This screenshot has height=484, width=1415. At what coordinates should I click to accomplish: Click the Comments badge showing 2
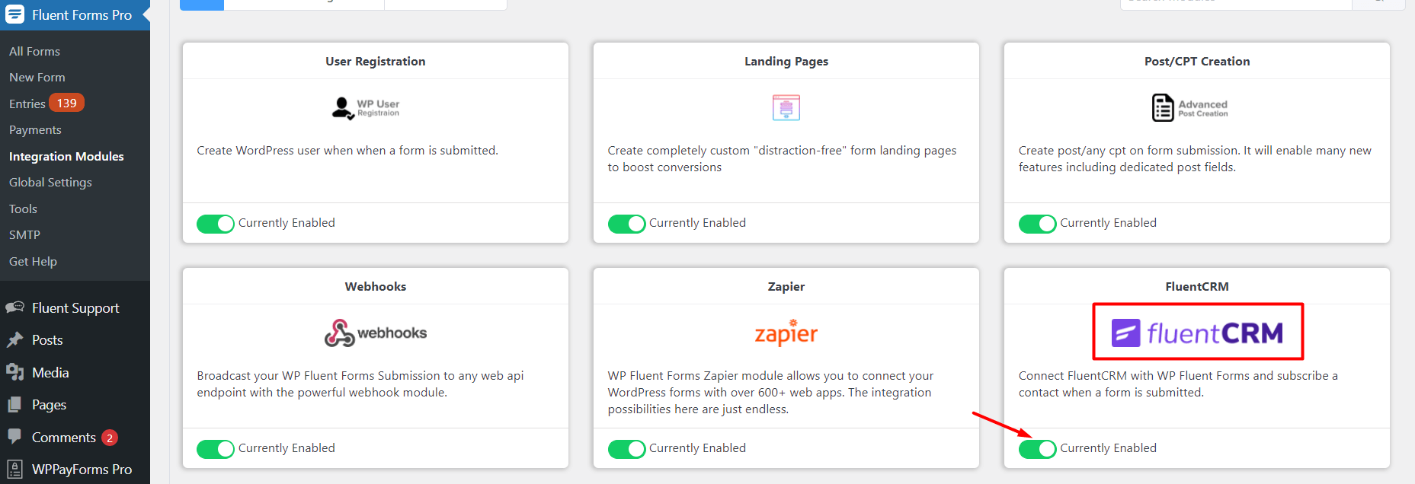(110, 438)
